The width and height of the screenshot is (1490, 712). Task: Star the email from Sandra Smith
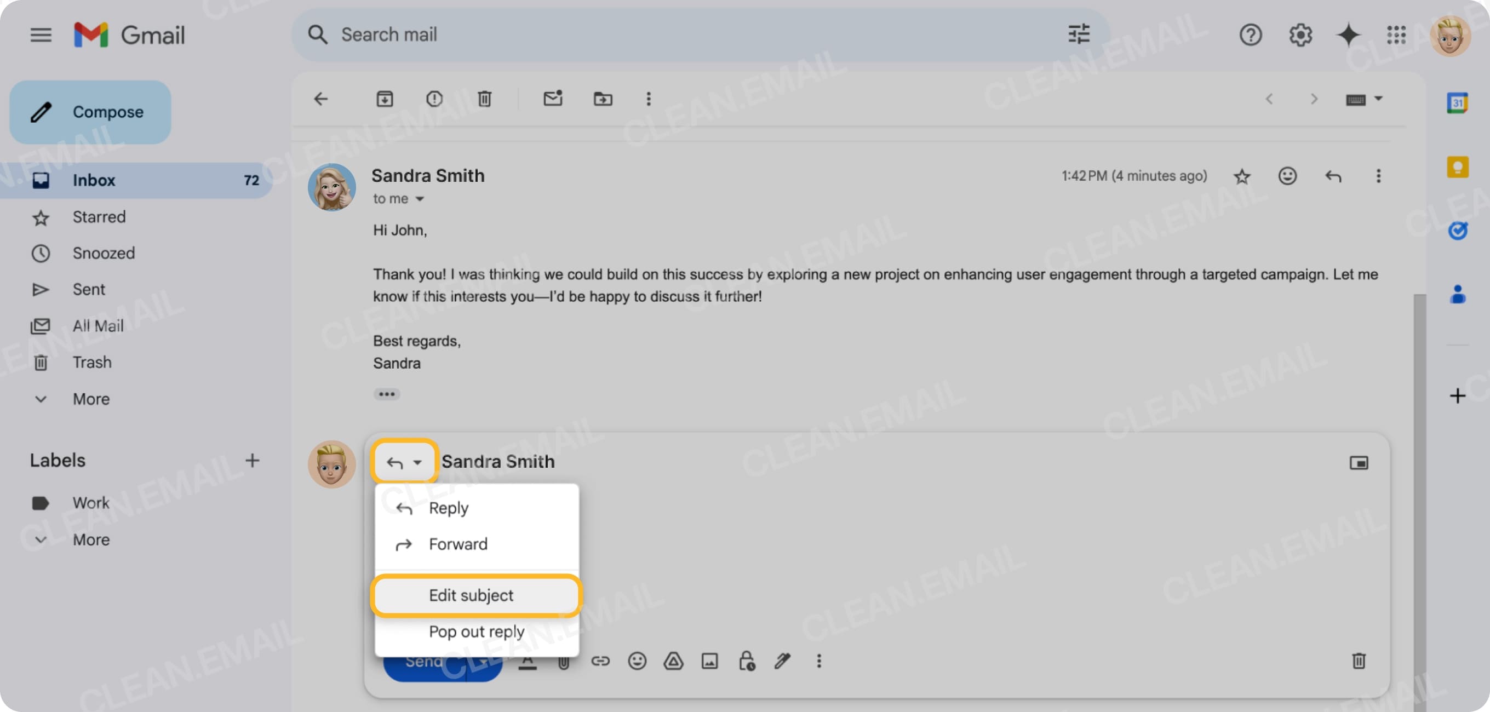pos(1242,176)
